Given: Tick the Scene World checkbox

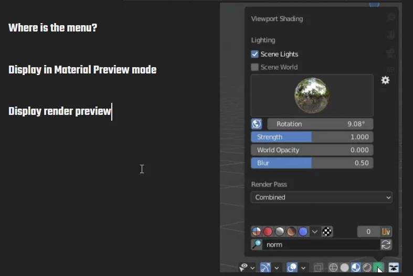Looking at the screenshot, I should [x=255, y=67].
